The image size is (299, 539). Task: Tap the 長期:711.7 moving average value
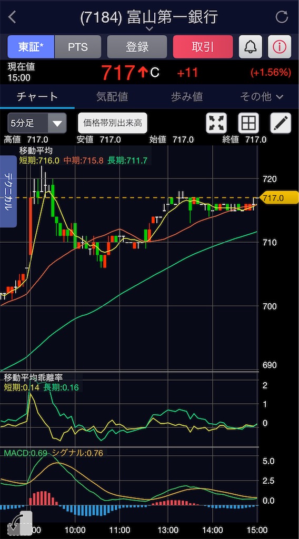click(127, 160)
